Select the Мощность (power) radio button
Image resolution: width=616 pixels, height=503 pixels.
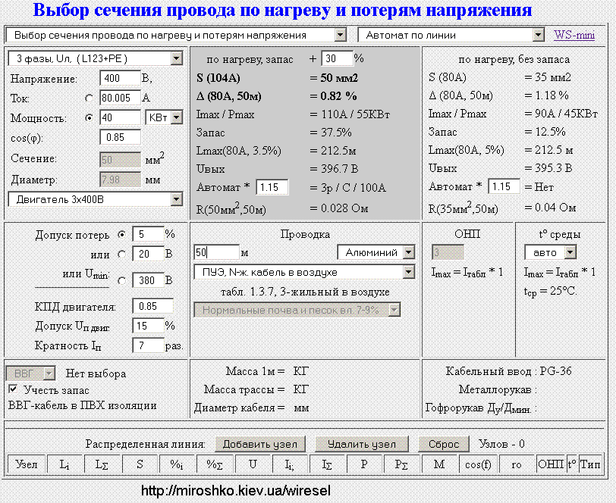[90, 118]
